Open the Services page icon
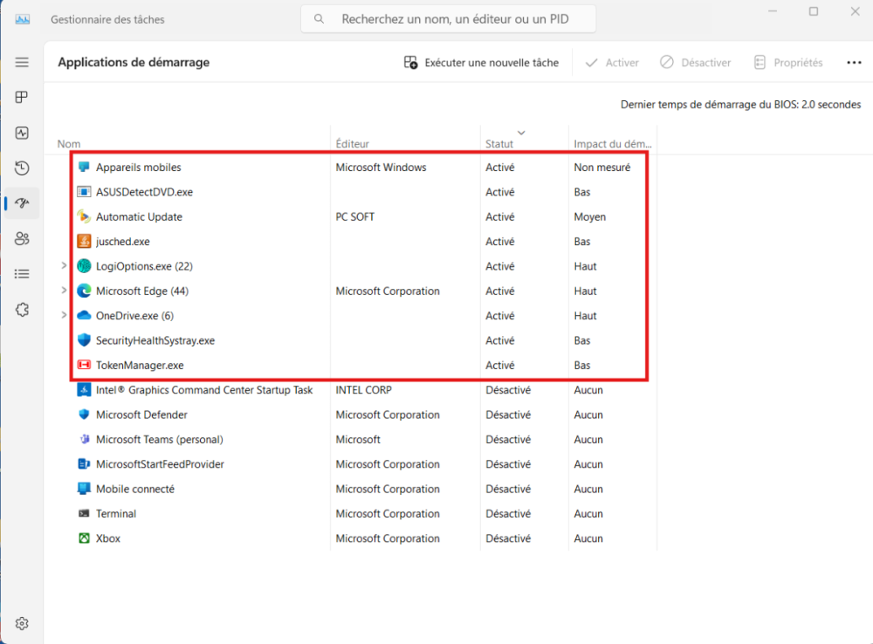This screenshot has width=873, height=644. (x=22, y=310)
